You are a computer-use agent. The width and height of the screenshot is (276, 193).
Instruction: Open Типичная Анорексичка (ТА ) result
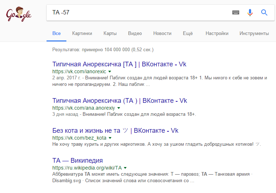click(x=119, y=101)
